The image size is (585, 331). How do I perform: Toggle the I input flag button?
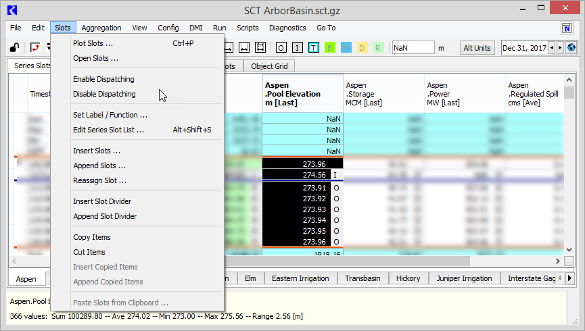298,48
